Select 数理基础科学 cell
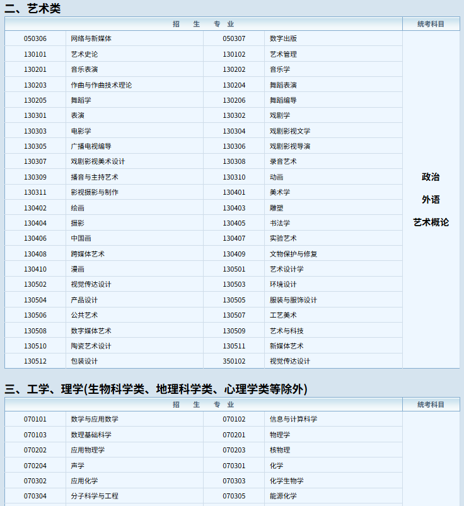This screenshot has height=506, width=464. pyautogui.click(x=91, y=435)
